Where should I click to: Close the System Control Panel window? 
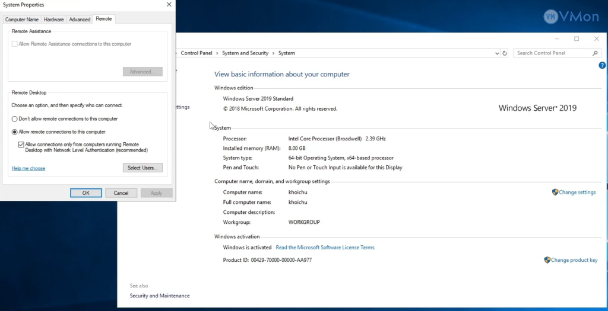[x=596, y=39]
